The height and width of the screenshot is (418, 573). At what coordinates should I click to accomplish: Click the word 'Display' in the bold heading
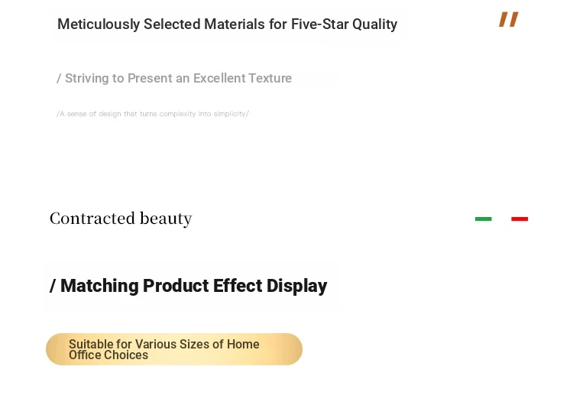pyautogui.click(x=296, y=286)
